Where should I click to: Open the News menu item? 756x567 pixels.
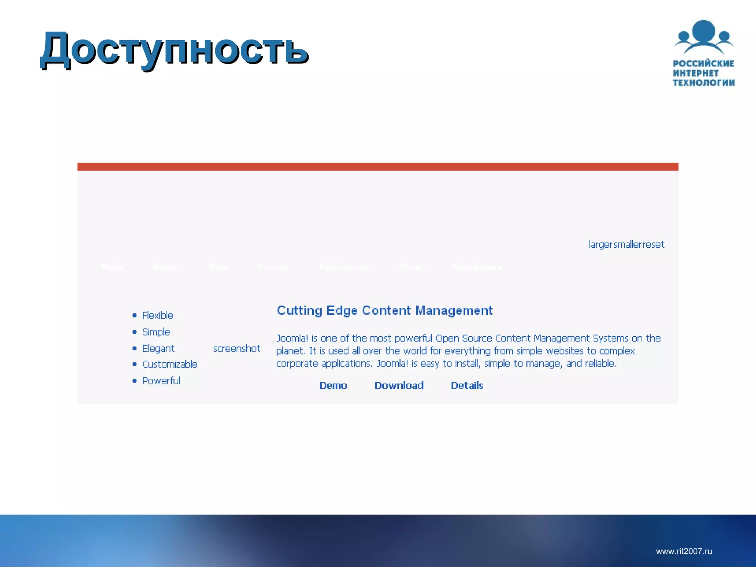(165, 267)
